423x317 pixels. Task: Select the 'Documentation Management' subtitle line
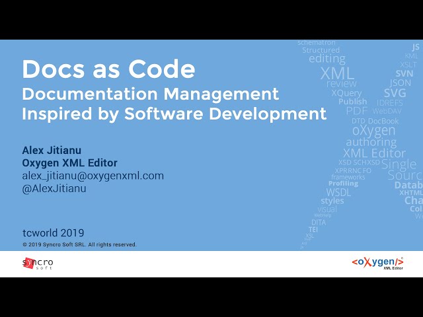click(x=151, y=94)
